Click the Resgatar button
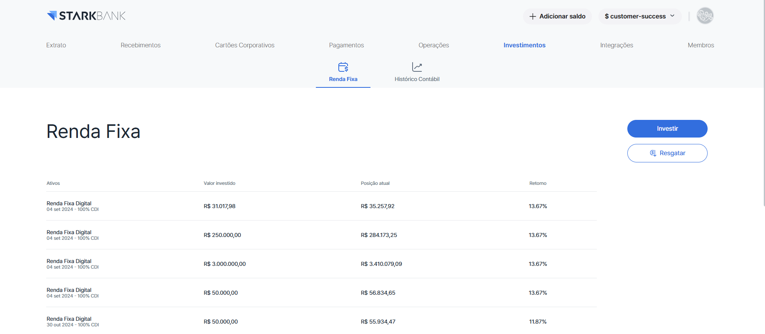Screen dimensions: 765x334 [667, 153]
